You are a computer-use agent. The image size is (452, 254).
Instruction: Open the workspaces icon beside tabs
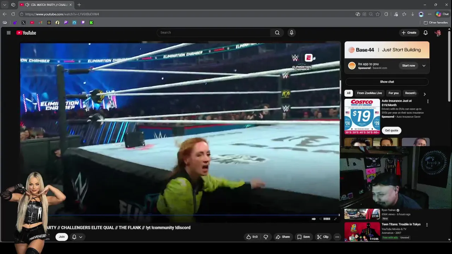click(13, 5)
